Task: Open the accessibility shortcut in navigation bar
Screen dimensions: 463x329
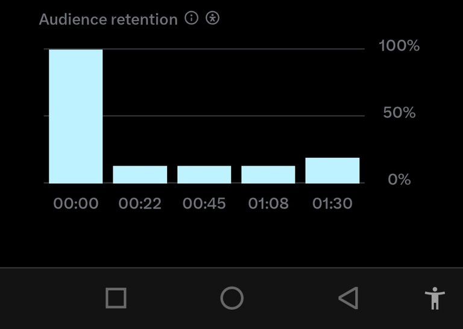Action: point(435,298)
